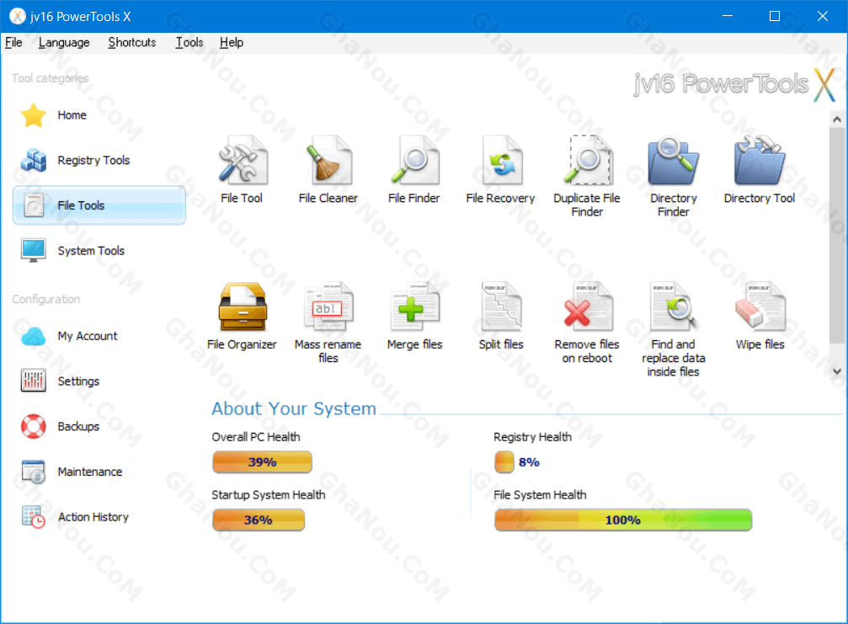Start the File Recovery tool icon
This screenshot has width=848, height=624.
pos(501,160)
